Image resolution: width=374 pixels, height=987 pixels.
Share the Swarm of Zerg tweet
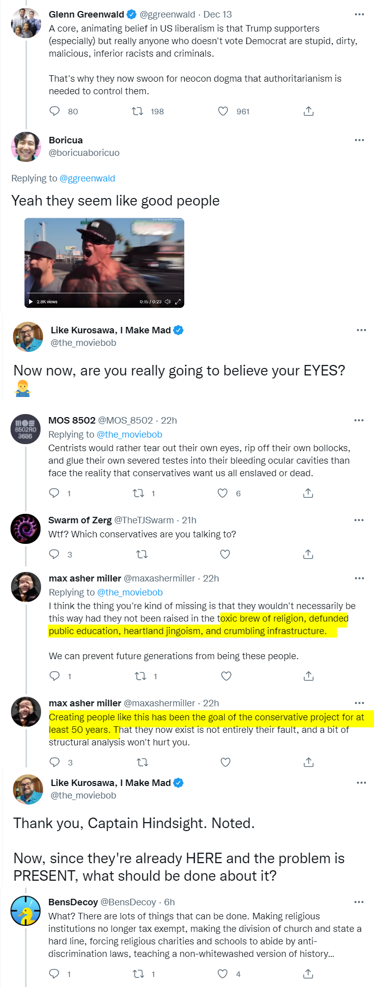pos(308,554)
